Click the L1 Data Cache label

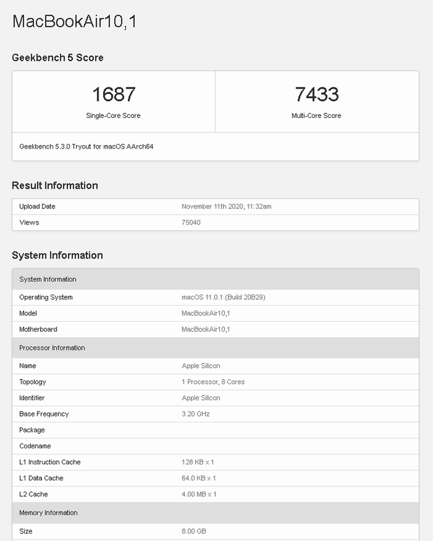point(41,478)
